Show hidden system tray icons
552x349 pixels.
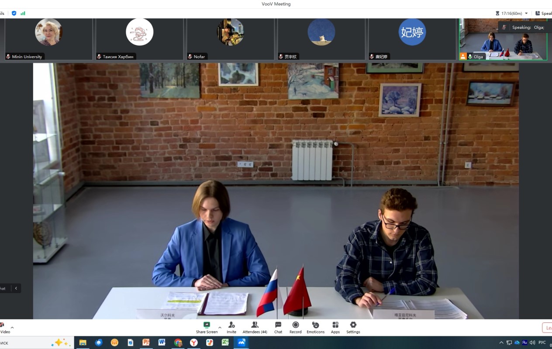tap(501, 342)
